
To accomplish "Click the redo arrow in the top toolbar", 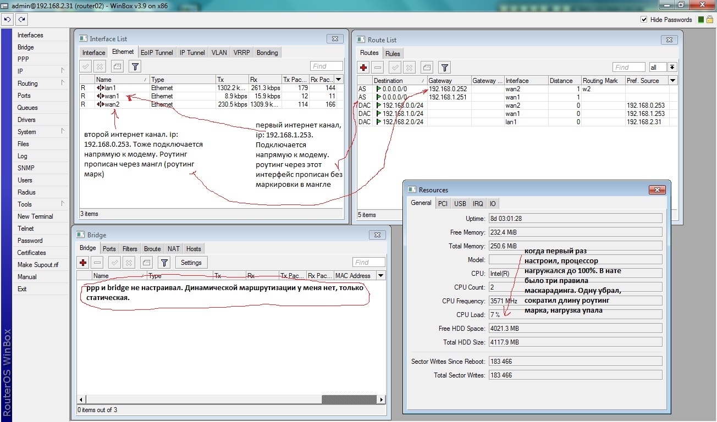I will click(21, 19).
